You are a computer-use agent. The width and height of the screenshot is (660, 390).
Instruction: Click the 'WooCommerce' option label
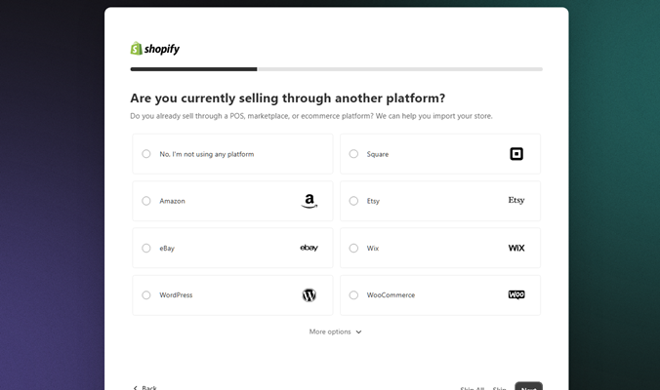391,295
